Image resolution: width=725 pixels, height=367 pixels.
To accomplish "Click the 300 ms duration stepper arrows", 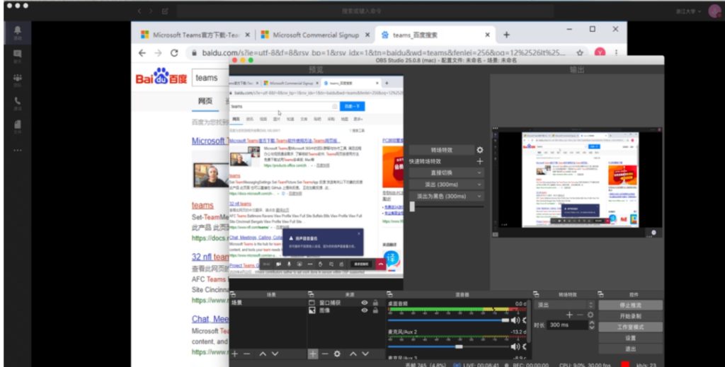I will coord(591,325).
